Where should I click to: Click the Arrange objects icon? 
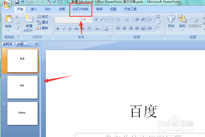(x=182, y=19)
